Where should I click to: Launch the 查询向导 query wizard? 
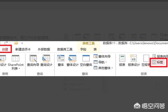tap(34, 61)
